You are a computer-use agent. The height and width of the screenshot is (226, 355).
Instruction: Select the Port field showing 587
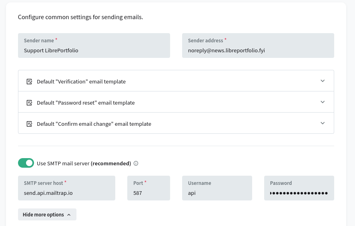(148, 193)
